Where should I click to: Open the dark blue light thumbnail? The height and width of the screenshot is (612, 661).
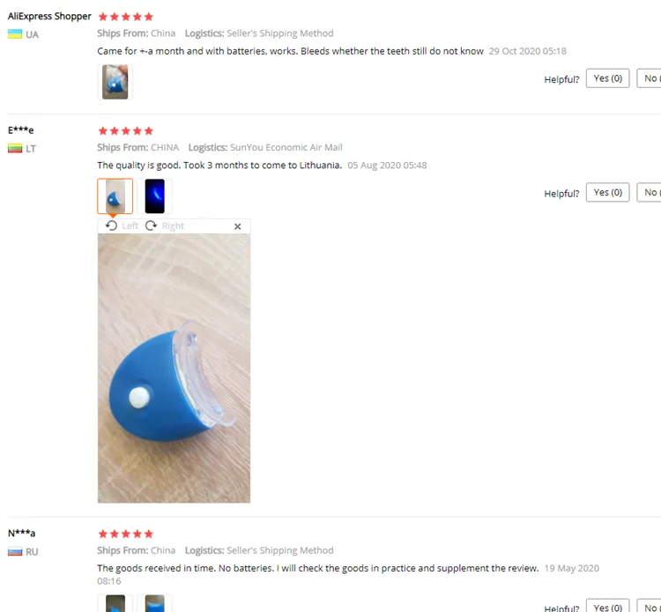click(155, 196)
